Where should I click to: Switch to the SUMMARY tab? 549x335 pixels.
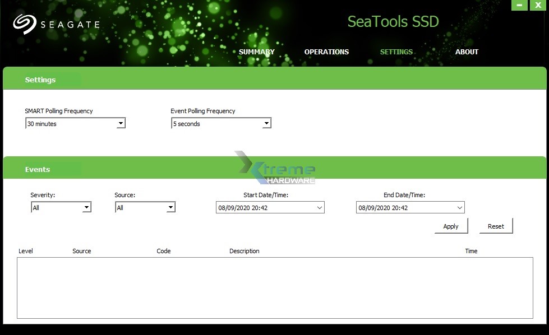point(256,52)
